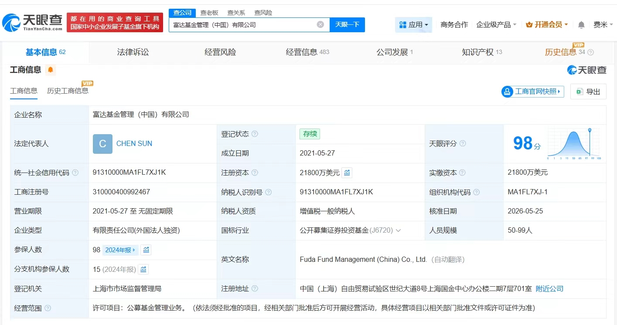This screenshot has width=617, height=325.
Task: Select the credit code 91310000MA1FL7XJ1K under 统一社会信用代码
Action: [130, 173]
